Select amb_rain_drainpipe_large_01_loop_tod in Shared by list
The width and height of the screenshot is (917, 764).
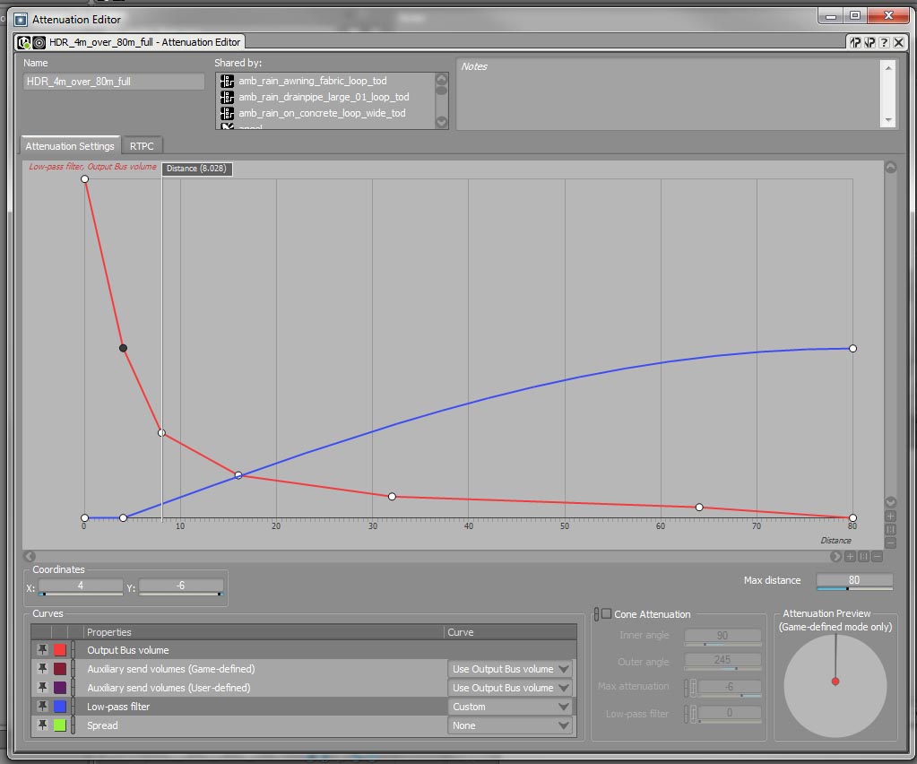pyautogui.click(x=324, y=97)
